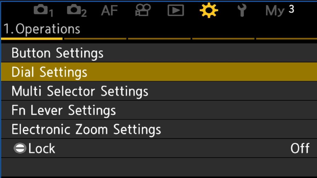317x178 pixels.
Task: Jump to the third page indicator segment
Action: click(x=159, y=39)
